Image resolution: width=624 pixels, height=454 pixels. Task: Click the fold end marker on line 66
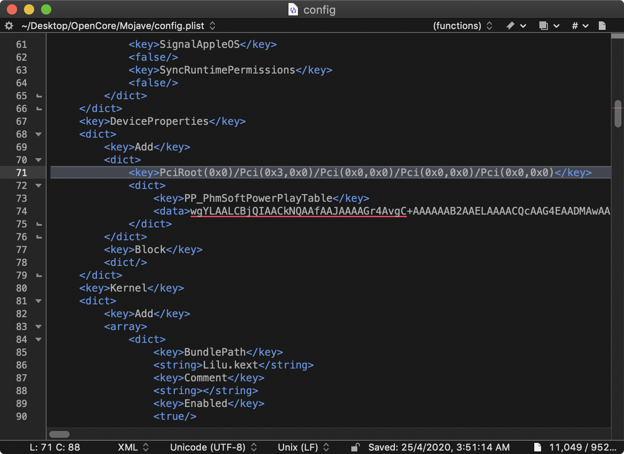pyautogui.click(x=39, y=109)
